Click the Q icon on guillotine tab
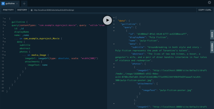 pos(3,4)
